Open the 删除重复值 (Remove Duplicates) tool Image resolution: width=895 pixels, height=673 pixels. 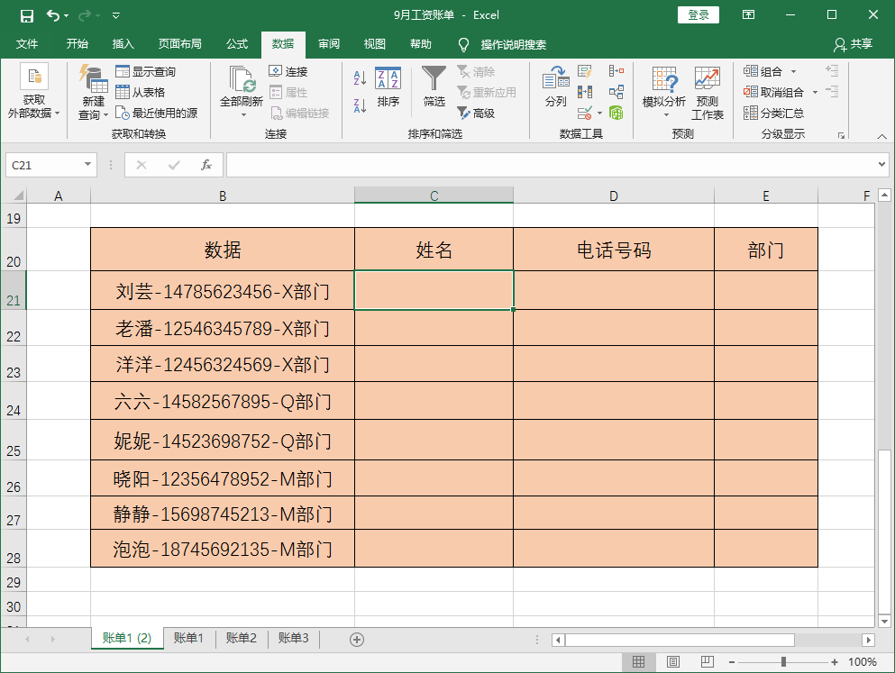[x=584, y=90]
